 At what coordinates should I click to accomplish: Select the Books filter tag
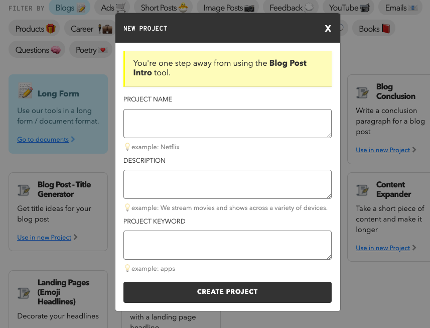[374, 29]
